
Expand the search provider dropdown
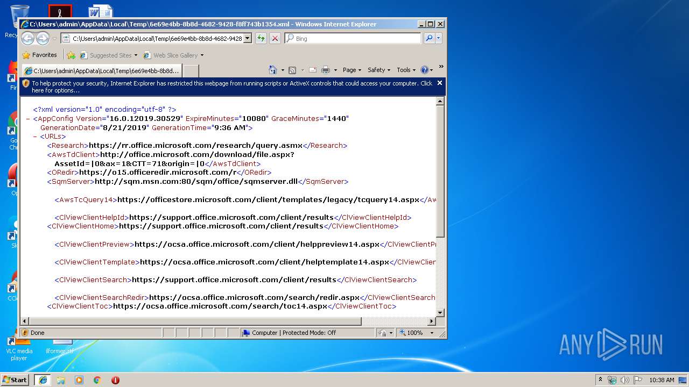439,38
